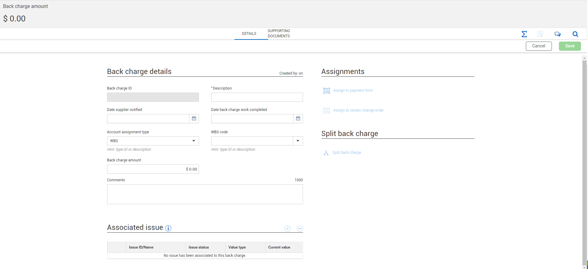The height and width of the screenshot is (269, 588).
Task: Click Assign to vendor change order link
Action: (x=358, y=110)
